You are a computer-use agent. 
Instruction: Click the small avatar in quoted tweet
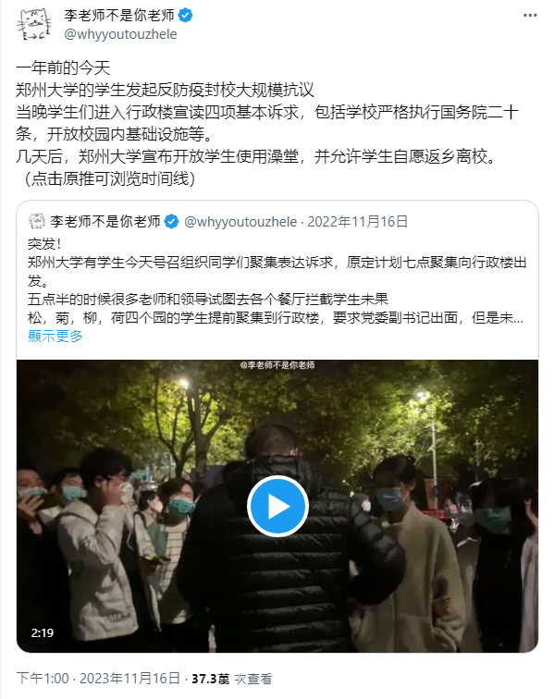tap(36, 221)
